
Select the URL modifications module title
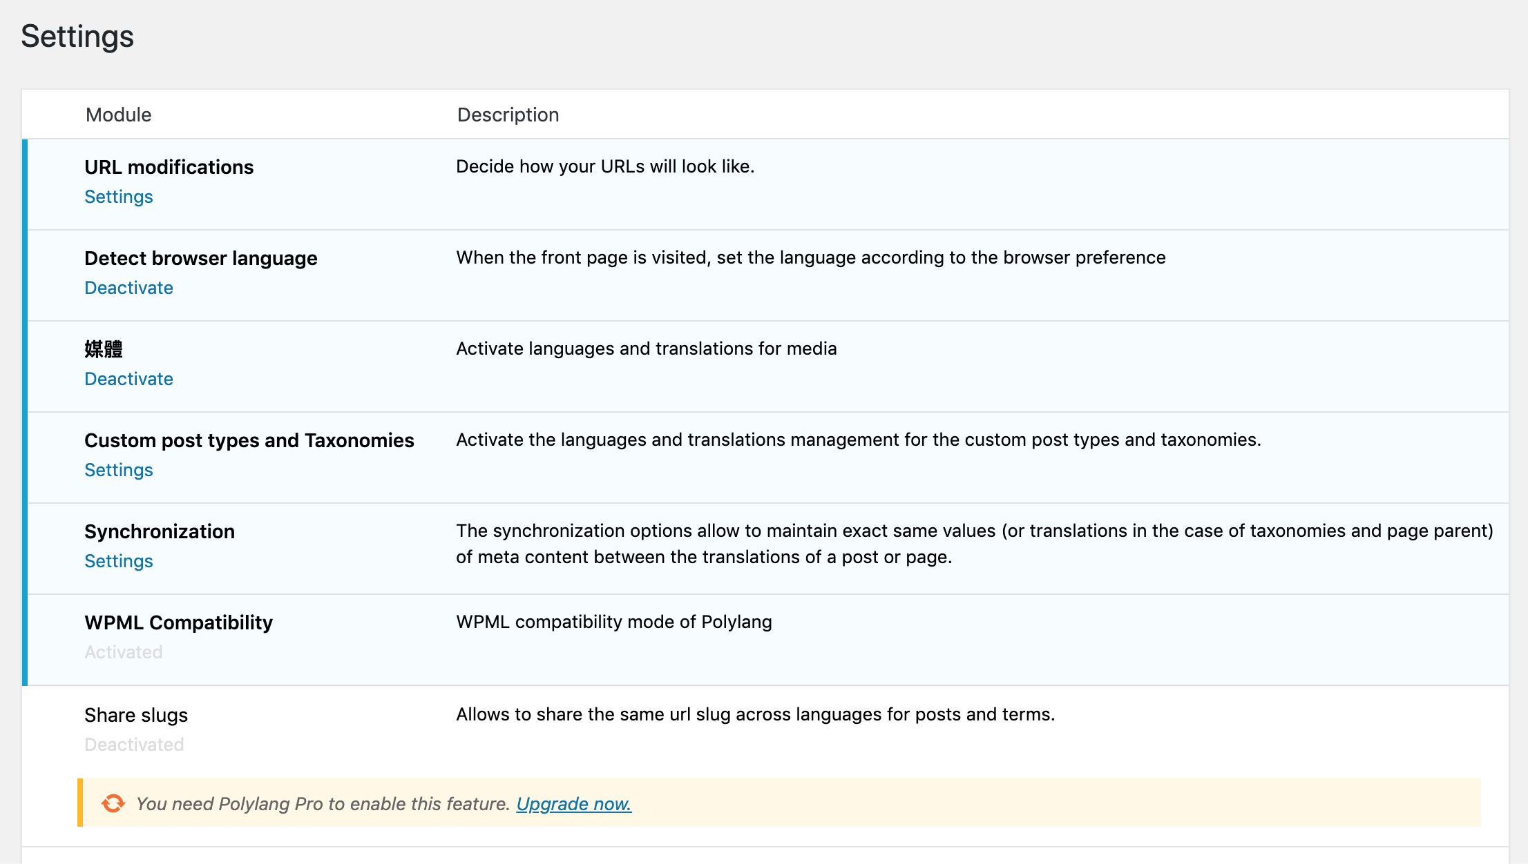(x=169, y=167)
